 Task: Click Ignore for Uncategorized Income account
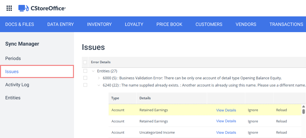tap(253, 132)
